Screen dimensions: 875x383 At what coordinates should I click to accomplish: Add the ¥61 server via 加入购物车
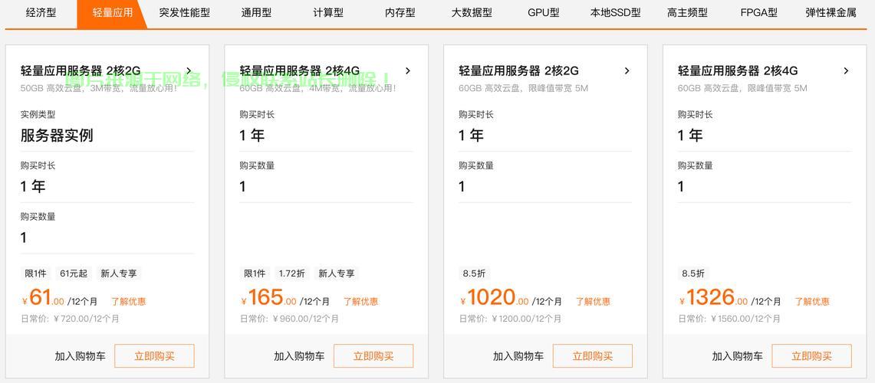click(x=80, y=356)
